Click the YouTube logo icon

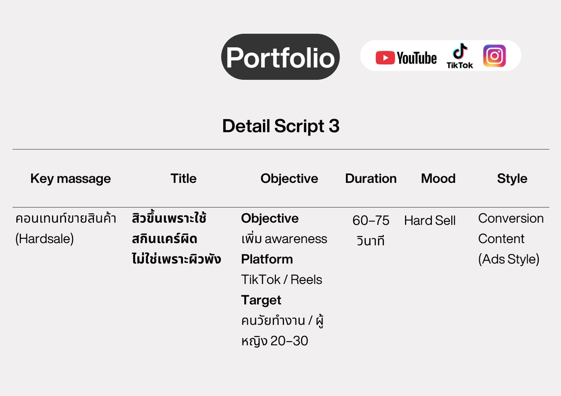coord(406,58)
